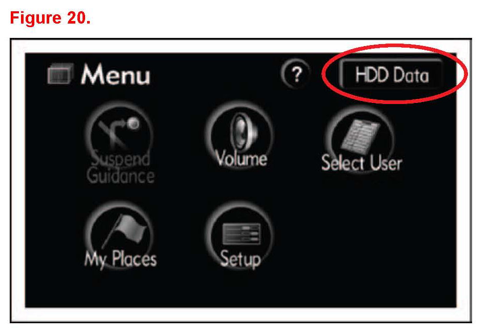Viewport: 489px width, 335px height.
Task: Tap the circular ring around the Volume icon
Action: click(239, 136)
